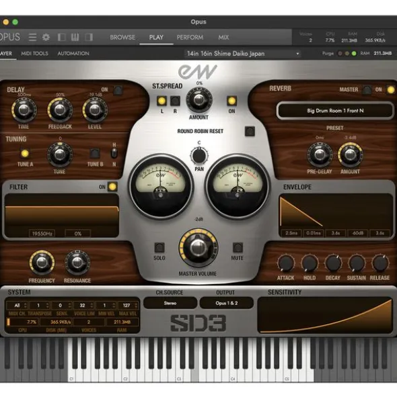Click the MUTE button
Viewport: 397px width, 397px height.
pyautogui.click(x=238, y=247)
